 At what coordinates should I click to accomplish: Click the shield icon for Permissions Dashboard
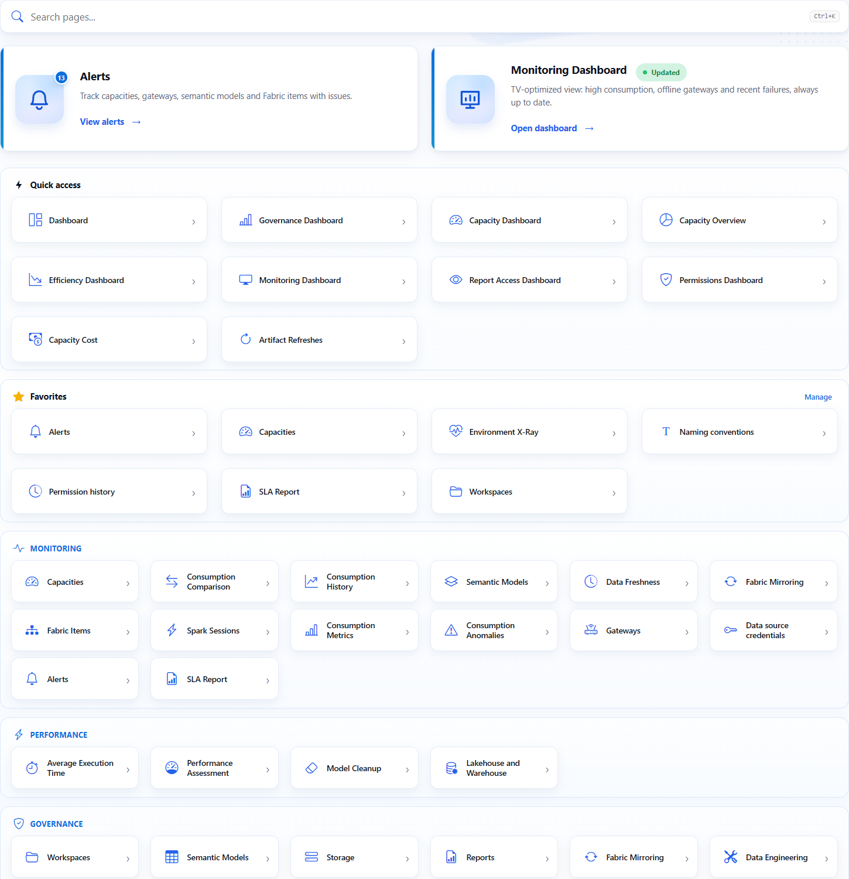pyautogui.click(x=666, y=280)
